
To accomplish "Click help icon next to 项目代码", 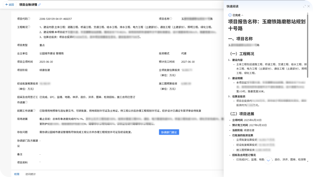I will (29, 19).
